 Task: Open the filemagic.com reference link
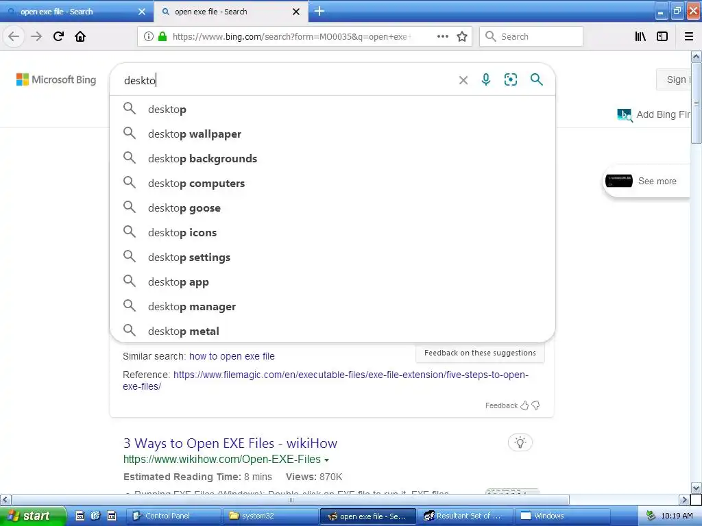pos(326,380)
